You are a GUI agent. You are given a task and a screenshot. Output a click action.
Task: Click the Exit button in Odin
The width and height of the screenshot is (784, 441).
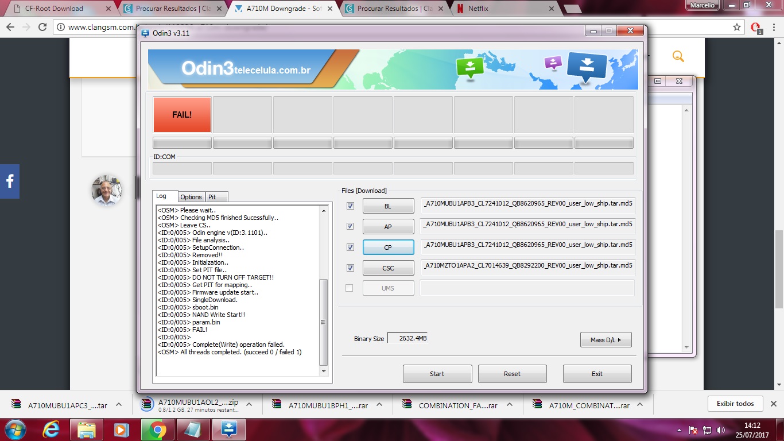point(597,373)
